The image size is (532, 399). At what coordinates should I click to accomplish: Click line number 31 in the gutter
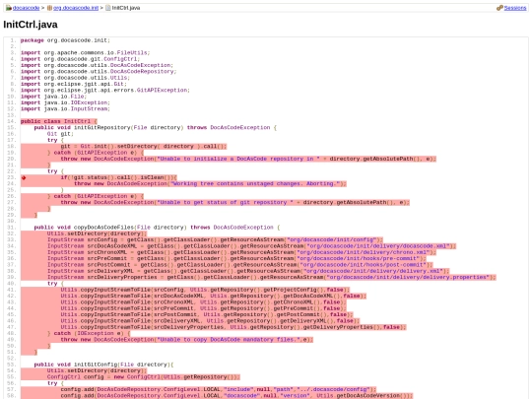12,228
